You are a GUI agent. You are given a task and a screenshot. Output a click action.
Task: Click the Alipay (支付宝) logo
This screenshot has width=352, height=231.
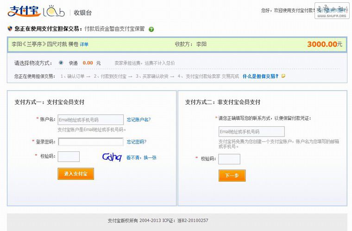pos(24,11)
